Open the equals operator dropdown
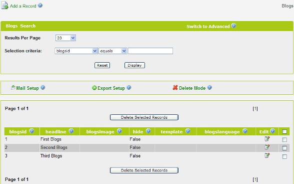The image size is (294, 184). pos(112,51)
